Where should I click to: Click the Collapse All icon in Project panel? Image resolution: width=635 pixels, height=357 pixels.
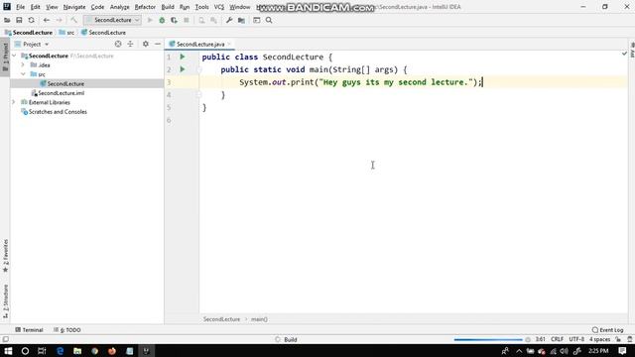tap(130, 44)
